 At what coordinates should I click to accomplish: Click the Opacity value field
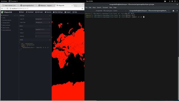tap(43, 36)
